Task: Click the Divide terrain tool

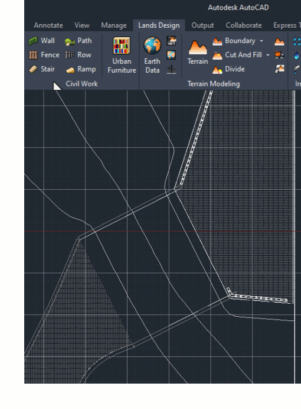Action: [x=228, y=69]
